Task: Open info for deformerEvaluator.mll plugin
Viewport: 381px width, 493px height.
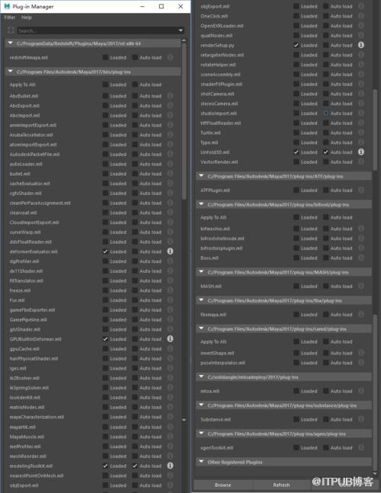Action: (x=170, y=251)
